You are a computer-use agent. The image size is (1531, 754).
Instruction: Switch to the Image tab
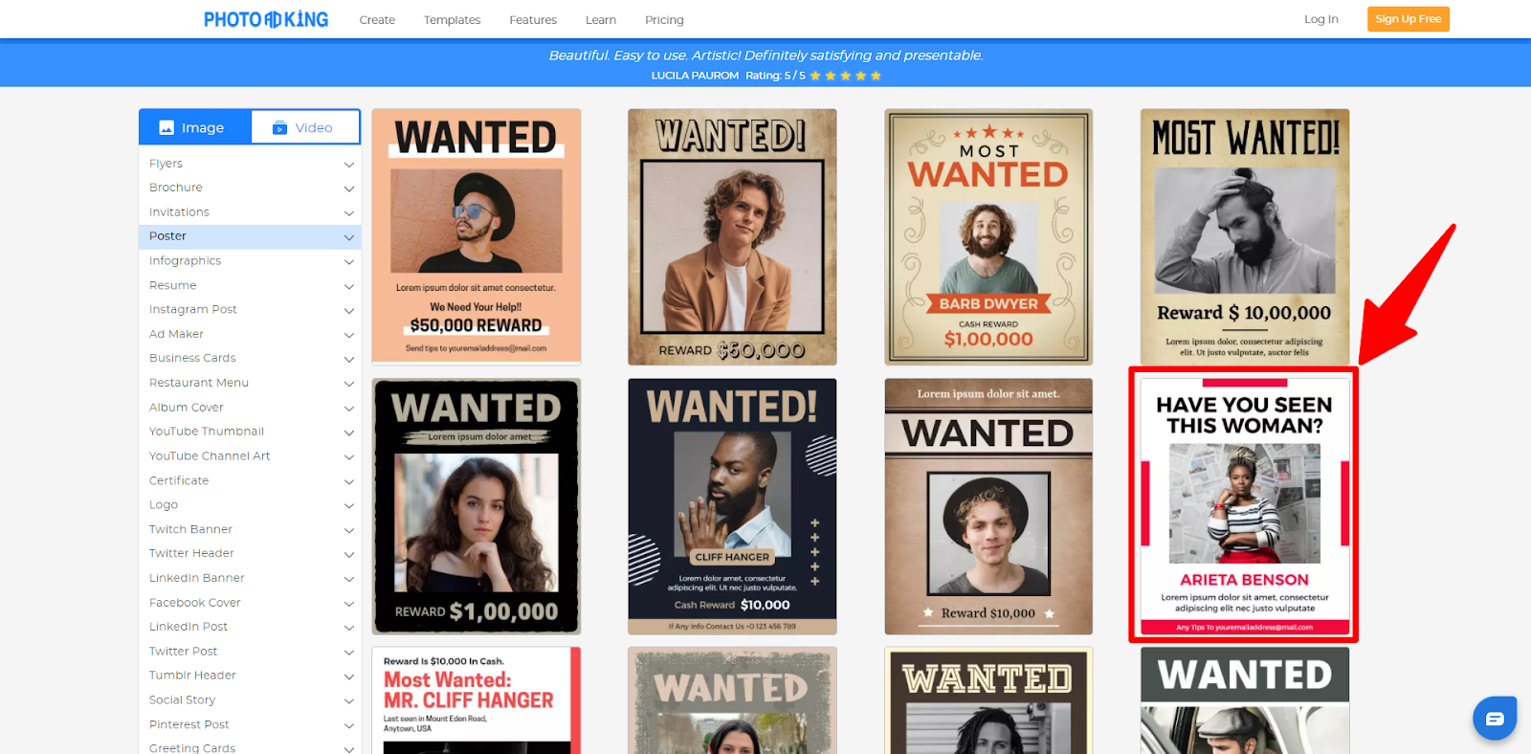[195, 127]
